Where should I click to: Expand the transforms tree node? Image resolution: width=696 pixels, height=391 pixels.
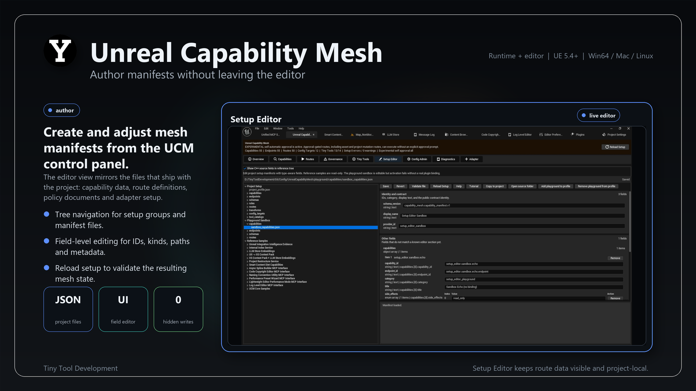pyautogui.click(x=248, y=210)
